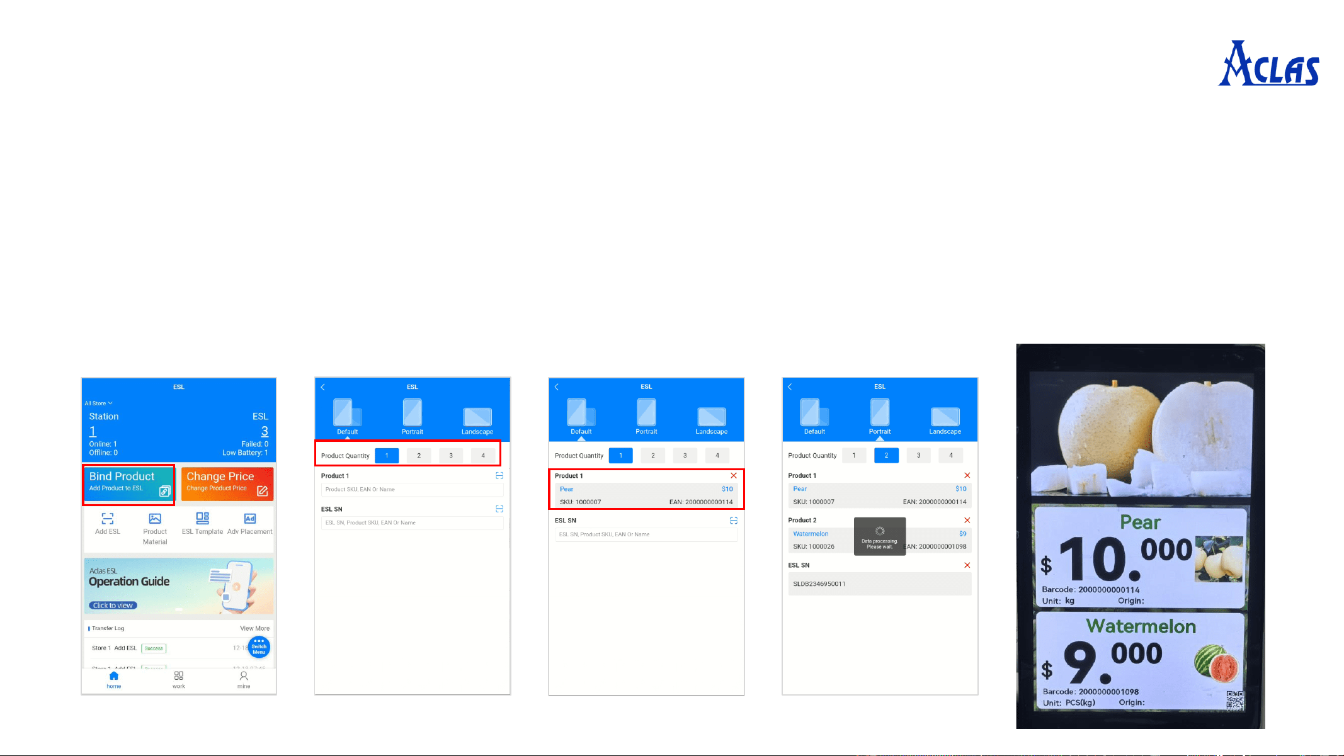Open the Product Material icon
Viewport: 1344px width, 756px height.
coord(155,528)
